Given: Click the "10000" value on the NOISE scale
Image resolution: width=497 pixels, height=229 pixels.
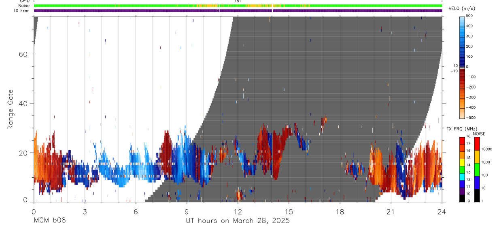Looking at the screenshot, I should pos(487,149).
